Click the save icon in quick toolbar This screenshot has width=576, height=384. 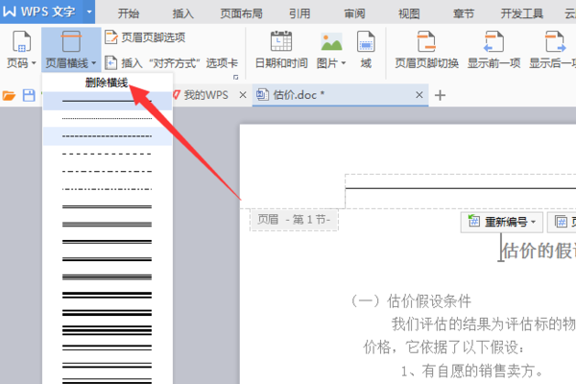[29, 96]
